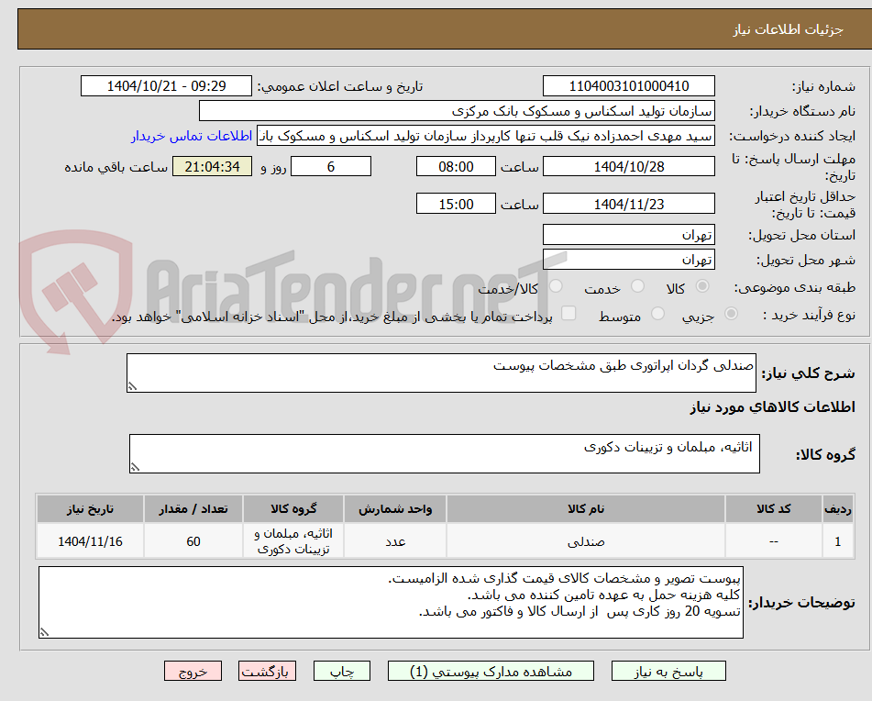Click the countdown timer 21:04:34
The image size is (872, 701).
pyautogui.click(x=212, y=166)
